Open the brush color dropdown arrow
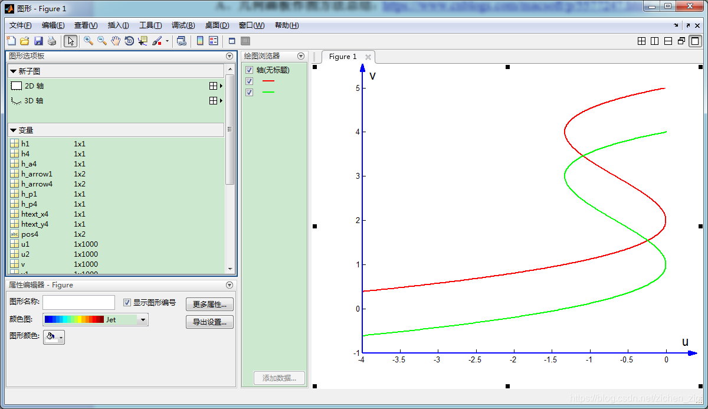 (x=167, y=41)
